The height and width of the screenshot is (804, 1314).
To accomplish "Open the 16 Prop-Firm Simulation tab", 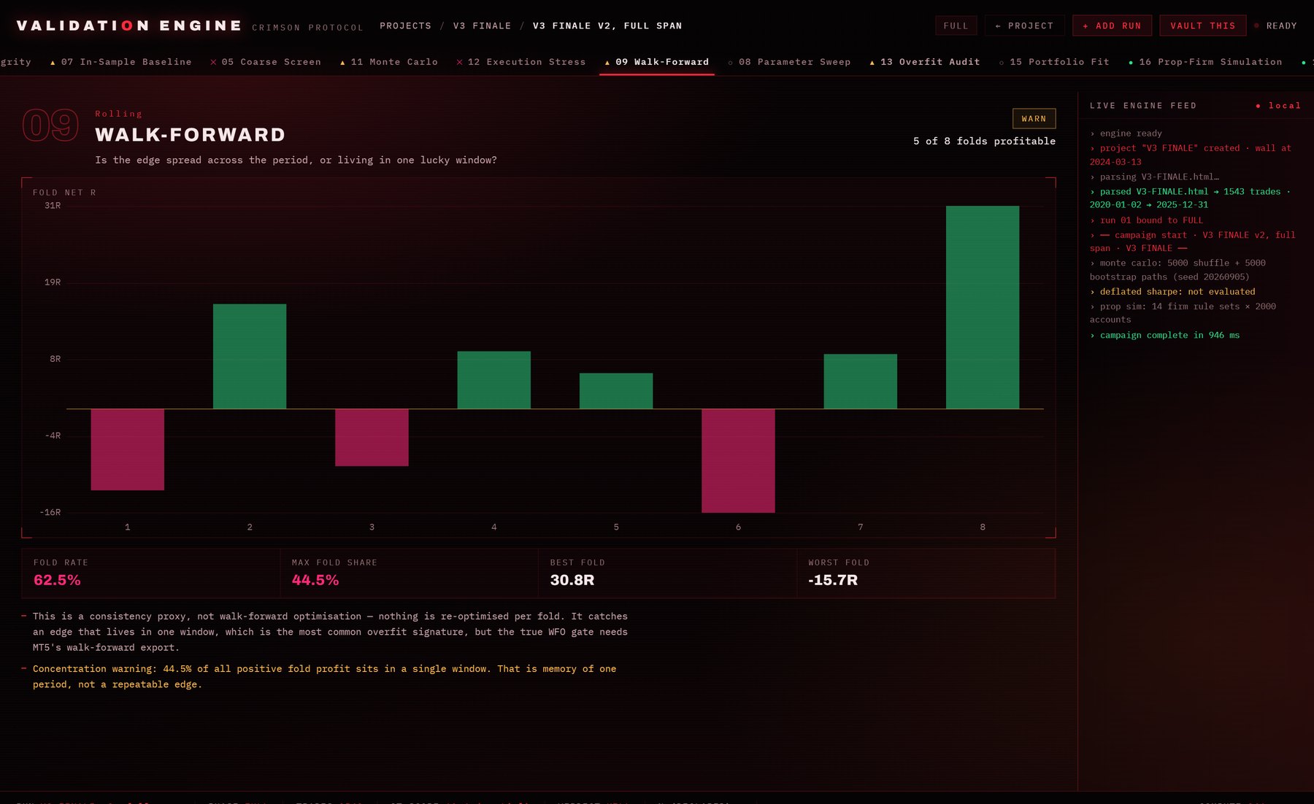I will click(1205, 62).
